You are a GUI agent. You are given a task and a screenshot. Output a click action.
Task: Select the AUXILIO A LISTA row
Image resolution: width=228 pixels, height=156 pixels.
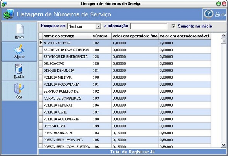coord(125,43)
